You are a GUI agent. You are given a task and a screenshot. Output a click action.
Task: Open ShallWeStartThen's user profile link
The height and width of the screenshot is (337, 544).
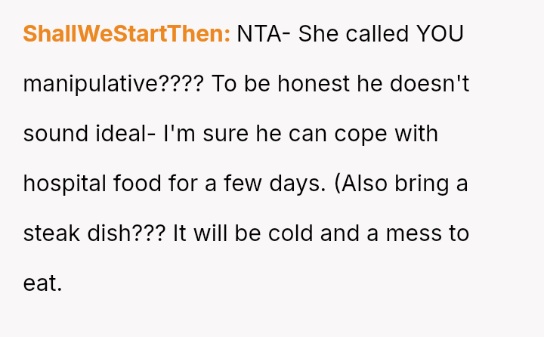[x=126, y=34]
